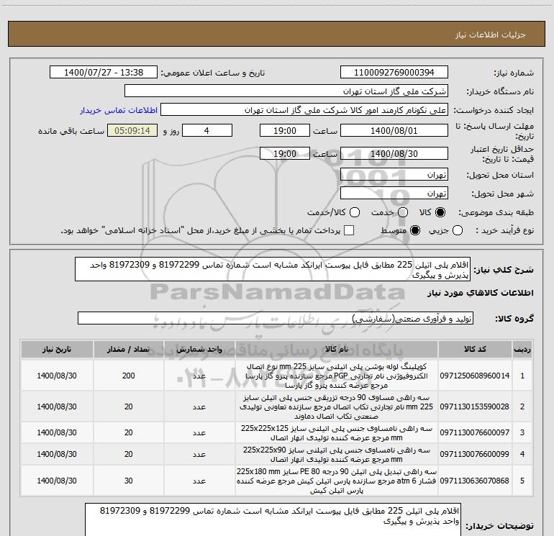Click the price validity time 19:00 field
The width and height of the screenshot is (554, 536).
(x=285, y=153)
